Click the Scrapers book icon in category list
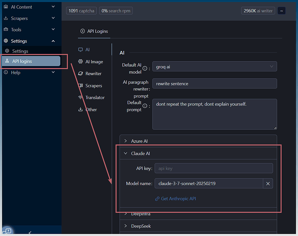 [x=80, y=86]
